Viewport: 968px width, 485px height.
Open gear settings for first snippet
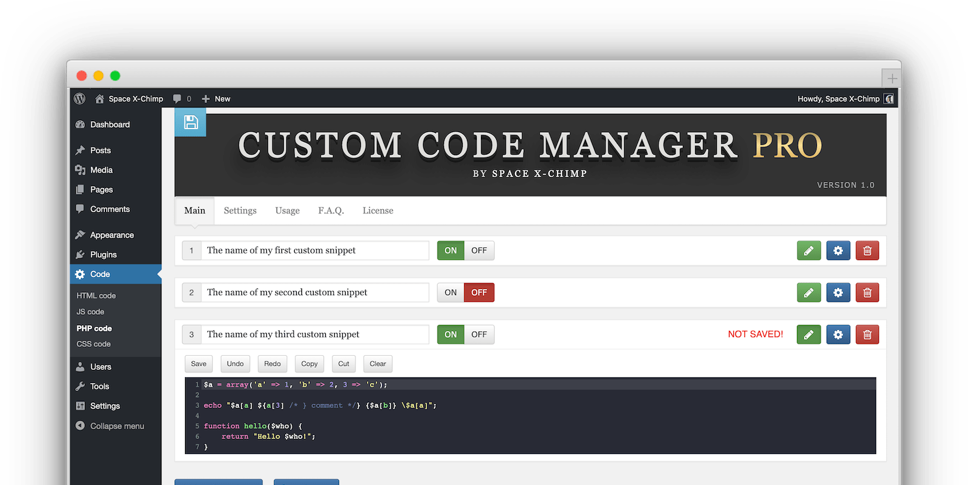838,250
